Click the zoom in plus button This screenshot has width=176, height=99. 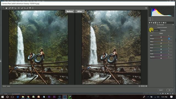pyautogui.click(x=5, y=86)
